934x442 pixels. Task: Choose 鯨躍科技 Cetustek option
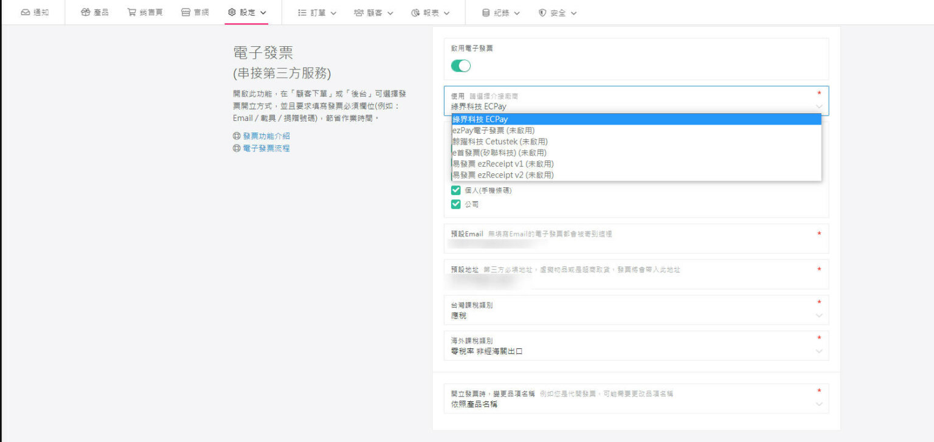500,142
